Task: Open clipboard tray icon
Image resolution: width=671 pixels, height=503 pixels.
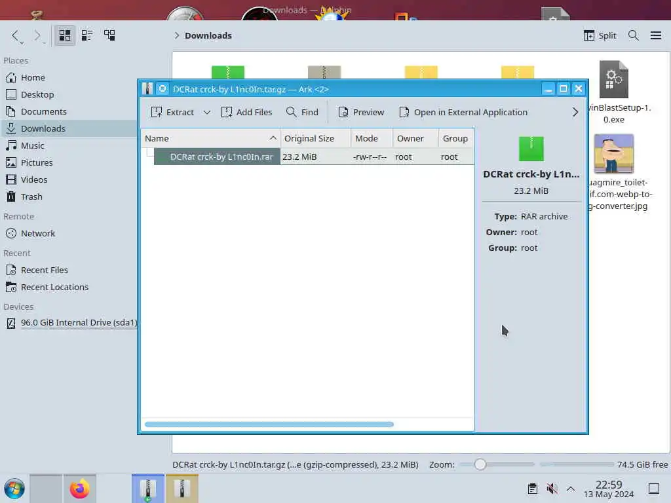Action: [532, 489]
